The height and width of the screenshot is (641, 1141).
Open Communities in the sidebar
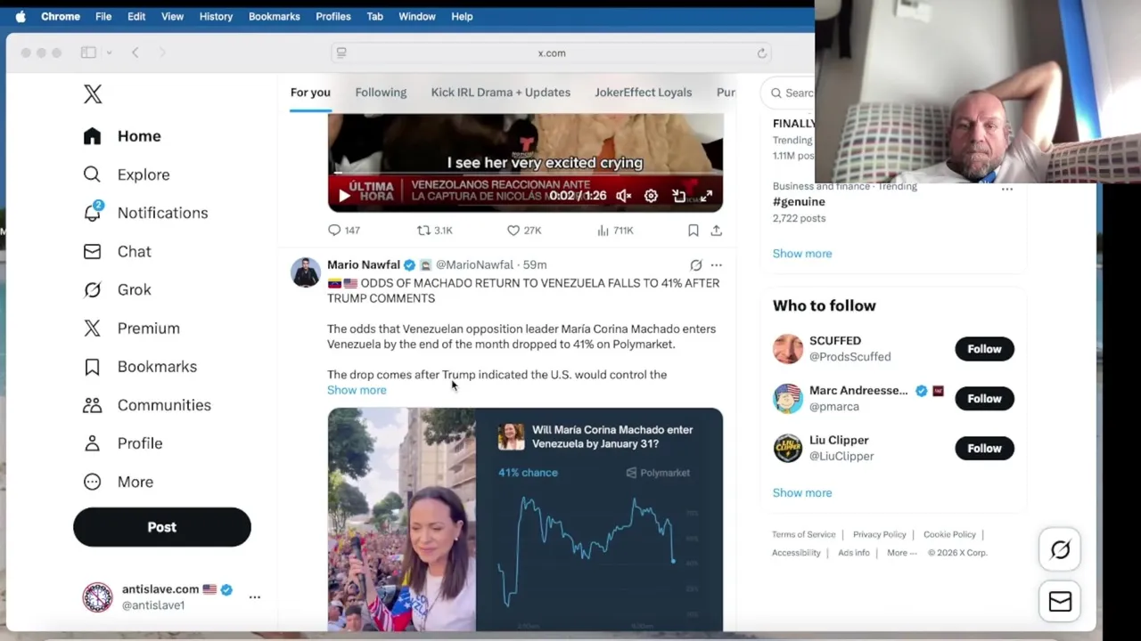coord(147,405)
